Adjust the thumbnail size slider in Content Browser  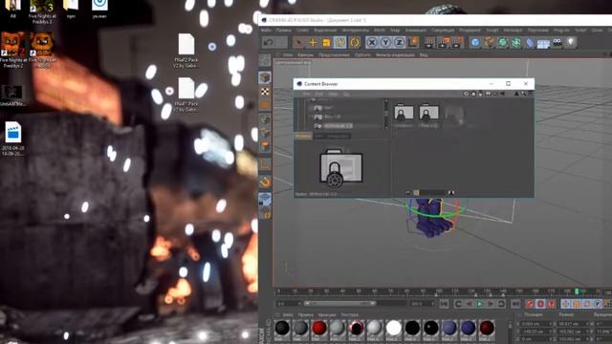point(429,193)
